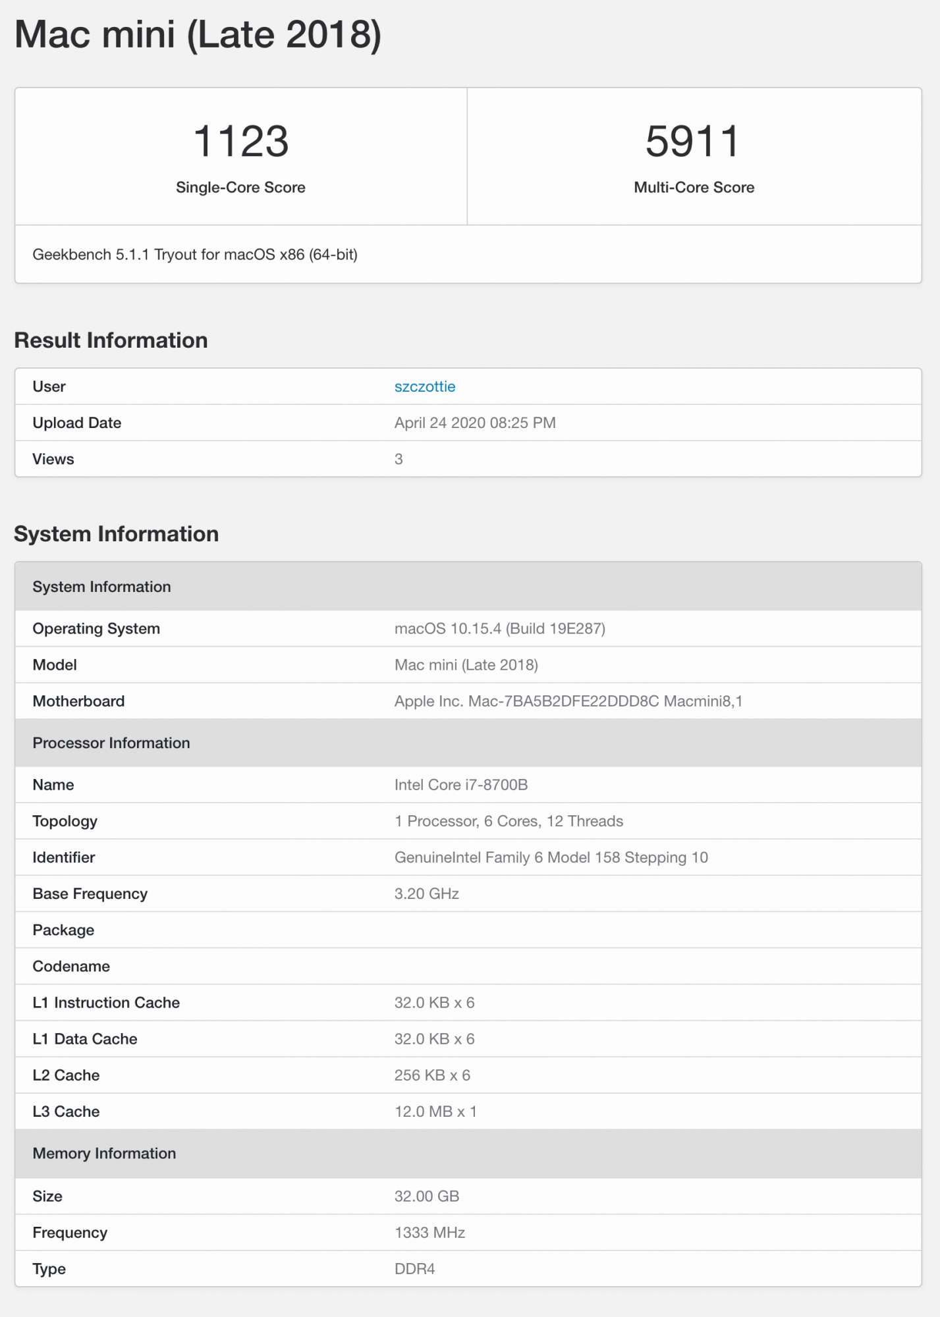Click the 1 Processor, 6 Cores, 12 Threads value
This screenshot has height=1317, width=940.
(x=509, y=821)
